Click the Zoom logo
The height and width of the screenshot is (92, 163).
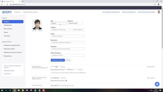pos(7,12)
